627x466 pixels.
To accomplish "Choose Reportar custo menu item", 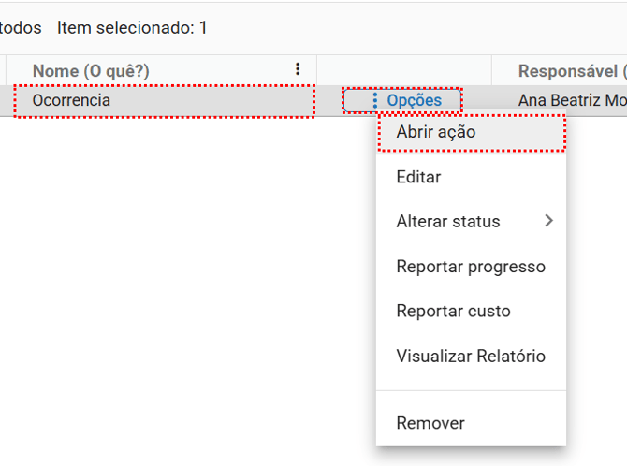I will (x=453, y=312).
